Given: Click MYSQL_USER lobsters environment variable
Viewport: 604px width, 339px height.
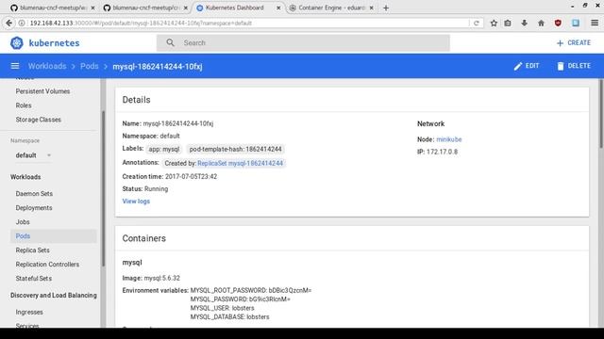Looking at the screenshot, I should [x=223, y=308].
